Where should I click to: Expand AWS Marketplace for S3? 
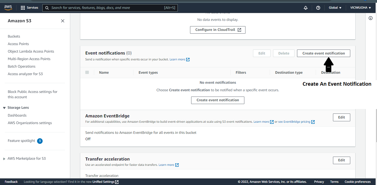[4, 159]
